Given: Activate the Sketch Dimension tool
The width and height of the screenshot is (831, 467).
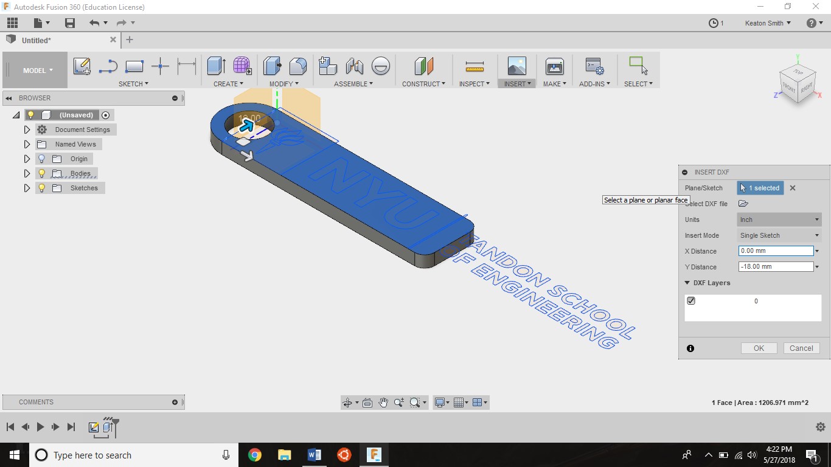Looking at the screenshot, I should pyautogui.click(x=186, y=66).
